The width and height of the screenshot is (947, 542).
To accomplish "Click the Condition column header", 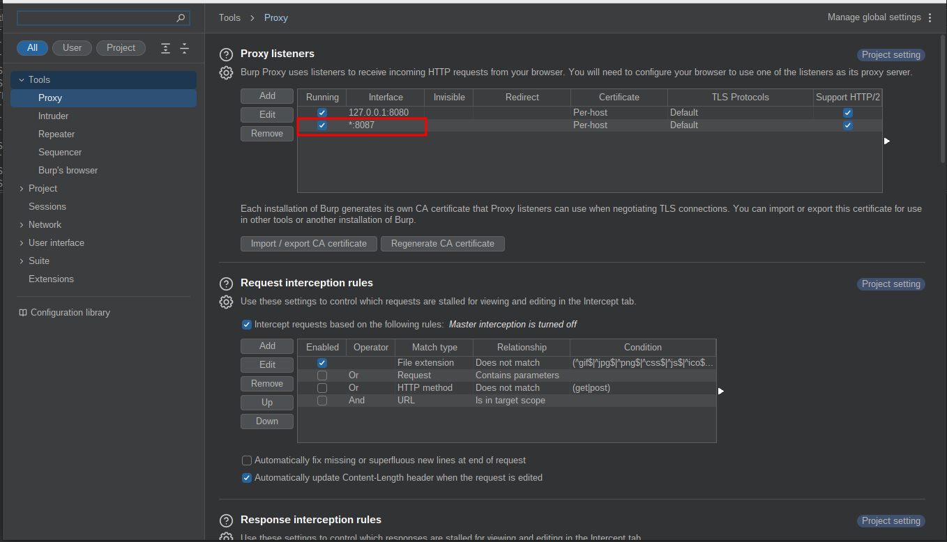I will (x=643, y=348).
